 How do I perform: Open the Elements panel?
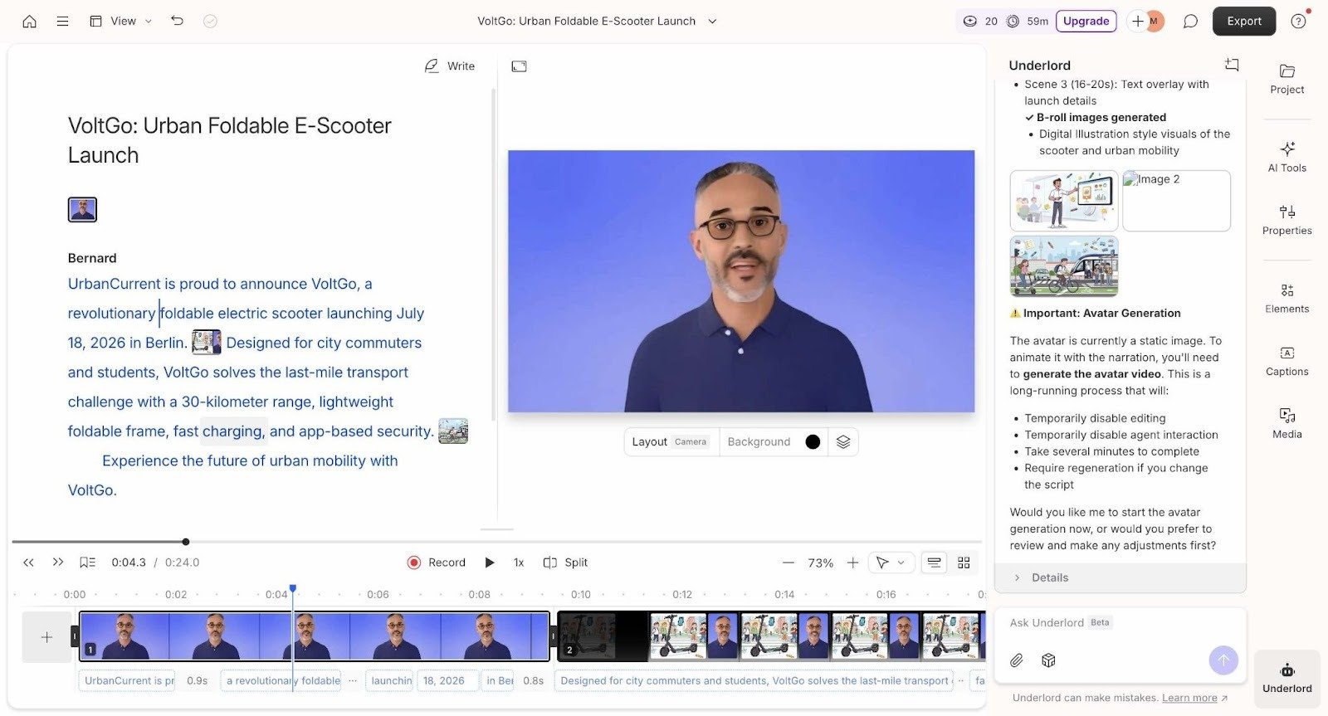coord(1286,298)
